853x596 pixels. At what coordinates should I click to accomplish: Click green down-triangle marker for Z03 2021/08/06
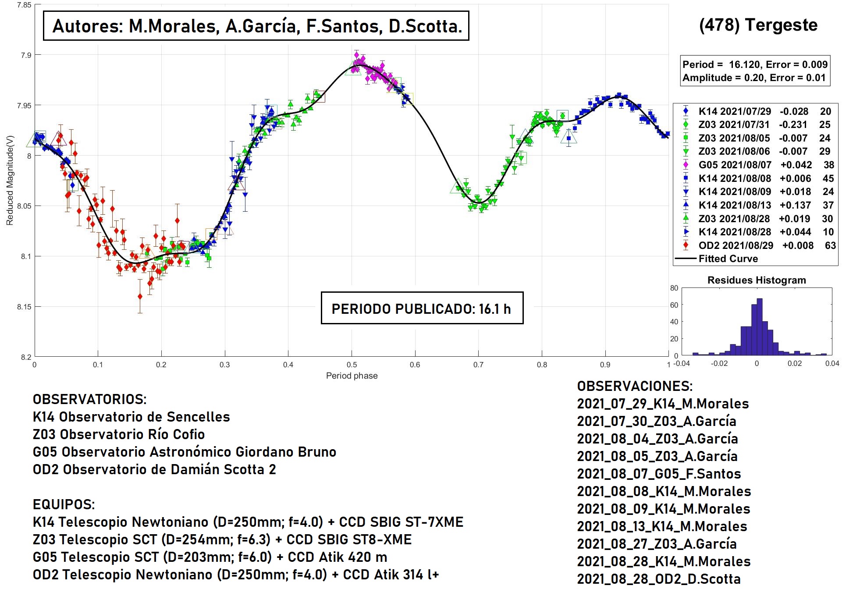click(x=686, y=152)
